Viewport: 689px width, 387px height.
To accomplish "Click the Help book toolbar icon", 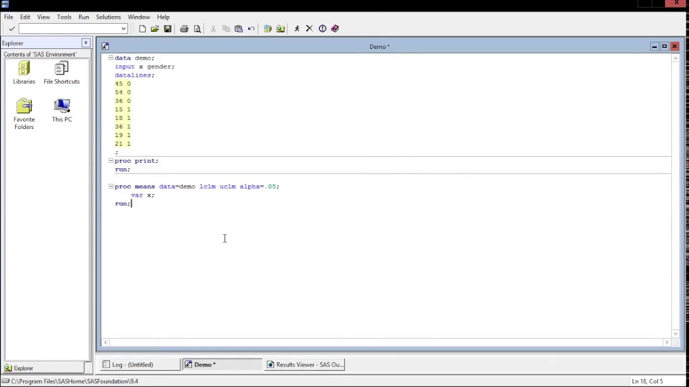I will point(335,28).
